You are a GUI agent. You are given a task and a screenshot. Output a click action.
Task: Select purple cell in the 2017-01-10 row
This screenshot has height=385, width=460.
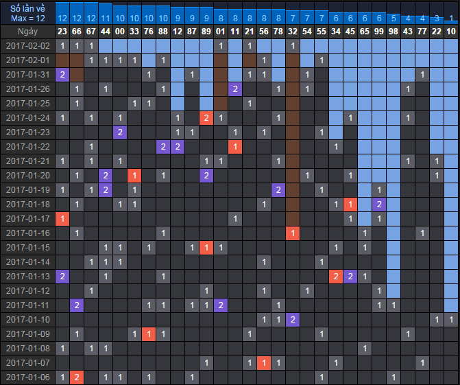293,319
